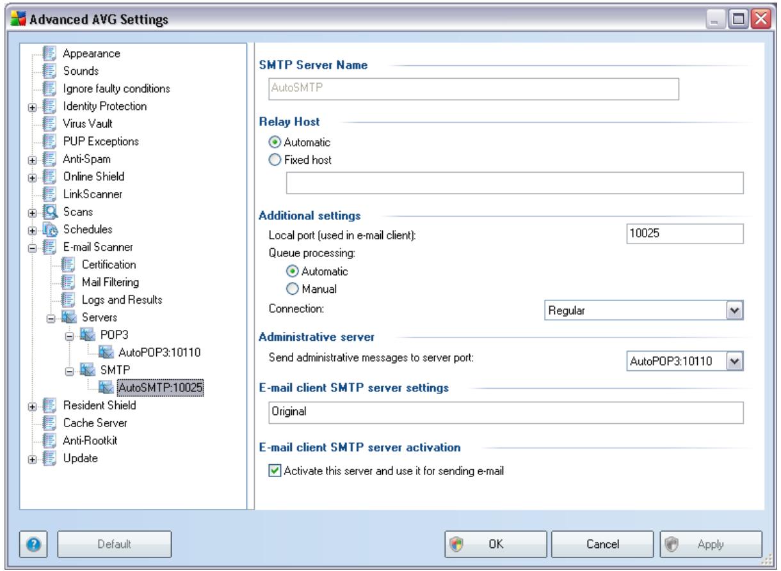The image size is (781, 571).
Task: Click the Logs and Results icon
Action: point(68,299)
